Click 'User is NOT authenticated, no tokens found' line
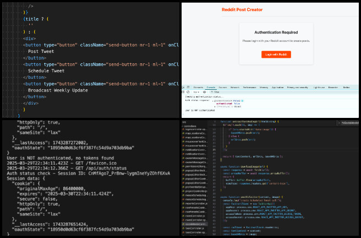361x238 pixels. (x=61, y=158)
